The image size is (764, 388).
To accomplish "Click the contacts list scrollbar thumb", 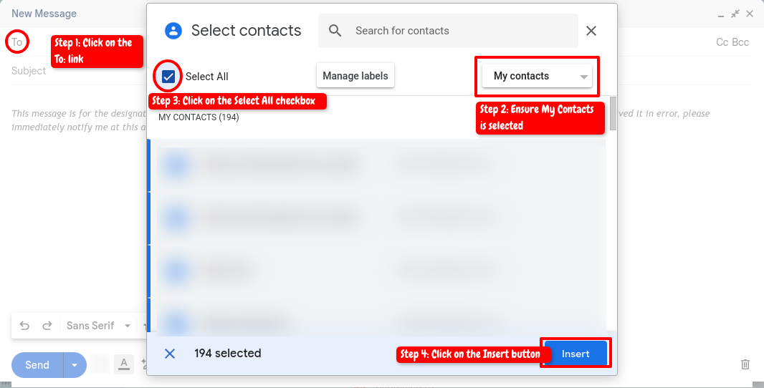I will (613, 113).
